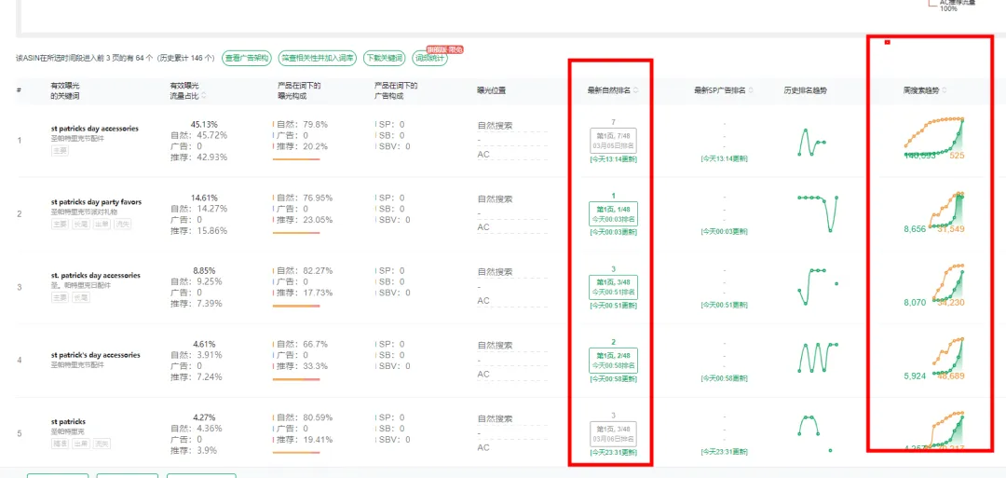Image resolution: width=1006 pixels, height=478 pixels.
Task: Click 今天13:14更新 under SP ad rank, row 1
Action: (x=724, y=159)
